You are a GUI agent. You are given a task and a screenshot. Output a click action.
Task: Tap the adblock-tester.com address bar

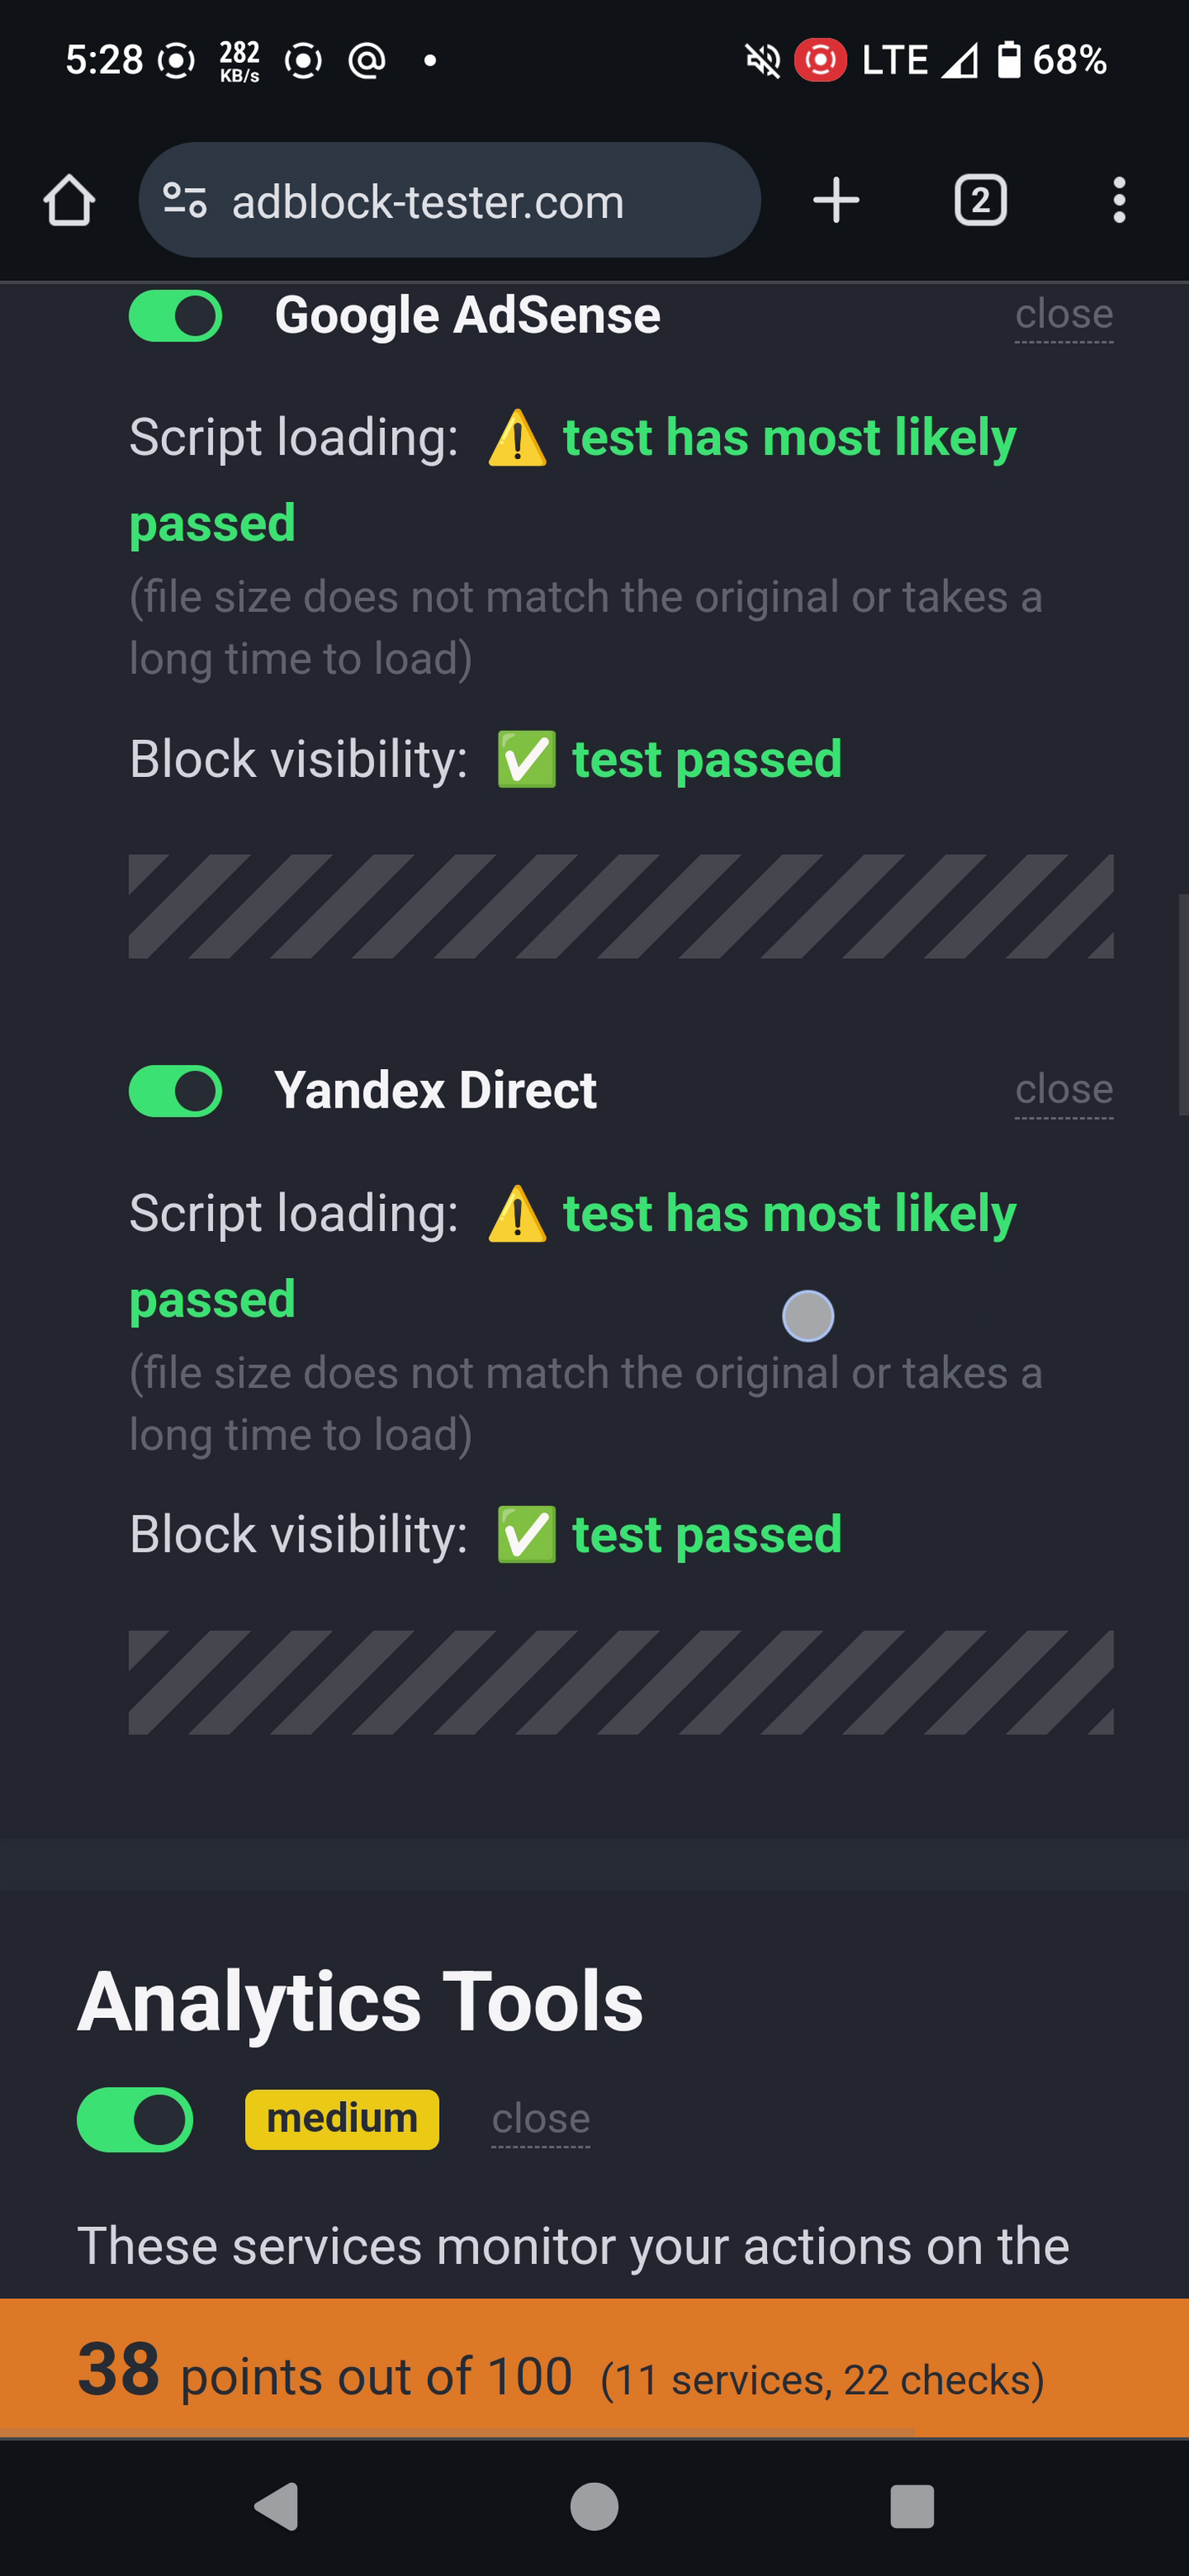click(x=450, y=201)
